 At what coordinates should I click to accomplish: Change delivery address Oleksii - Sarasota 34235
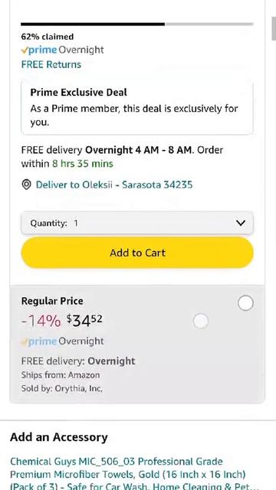(114, 185)
